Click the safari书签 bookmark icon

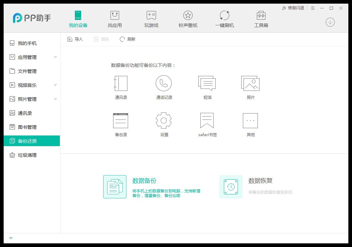tap(207, 121)
